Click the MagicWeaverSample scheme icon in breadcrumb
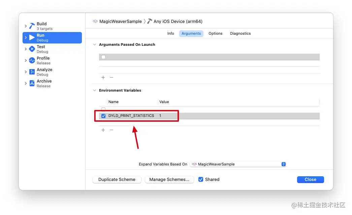This screenshot has height=215, width=352. click(x=95, y=21)
